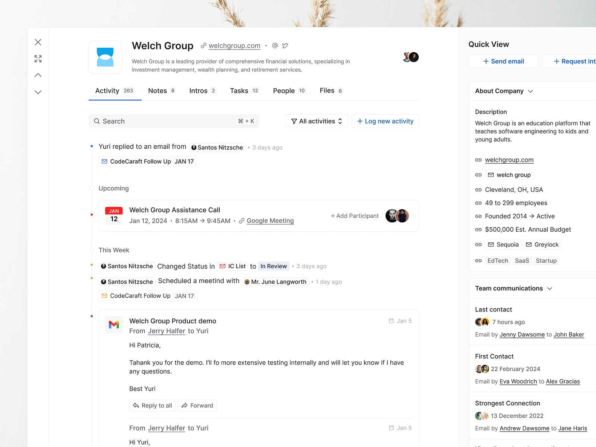Click avatars next to 7 hours ago

[x=482, y=322]
